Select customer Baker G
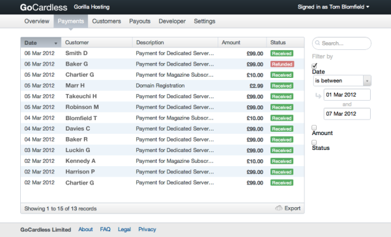391x237 pixels. point(76,64)
